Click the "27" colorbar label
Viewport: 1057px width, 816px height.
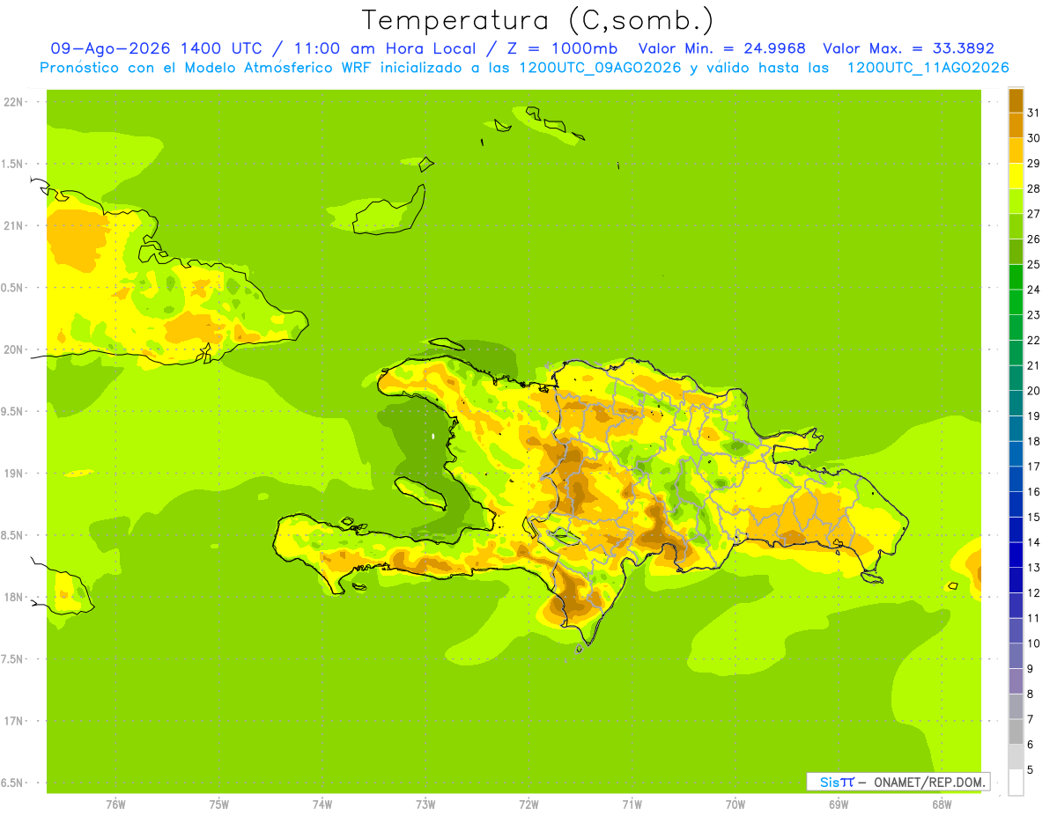click(1033, 214)
